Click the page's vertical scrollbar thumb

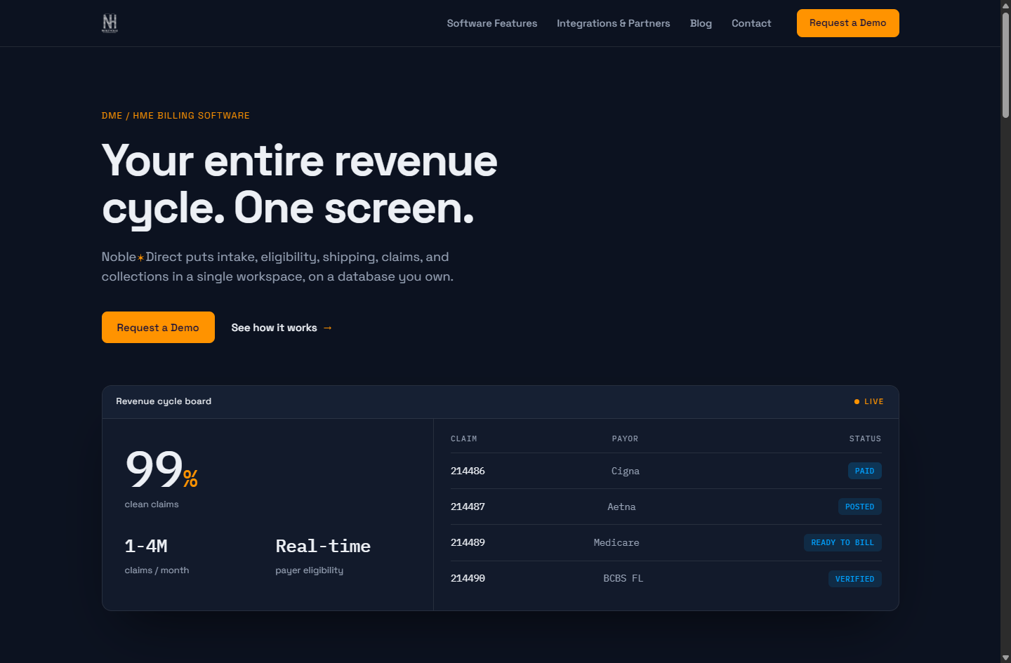tap(1005, 65)
